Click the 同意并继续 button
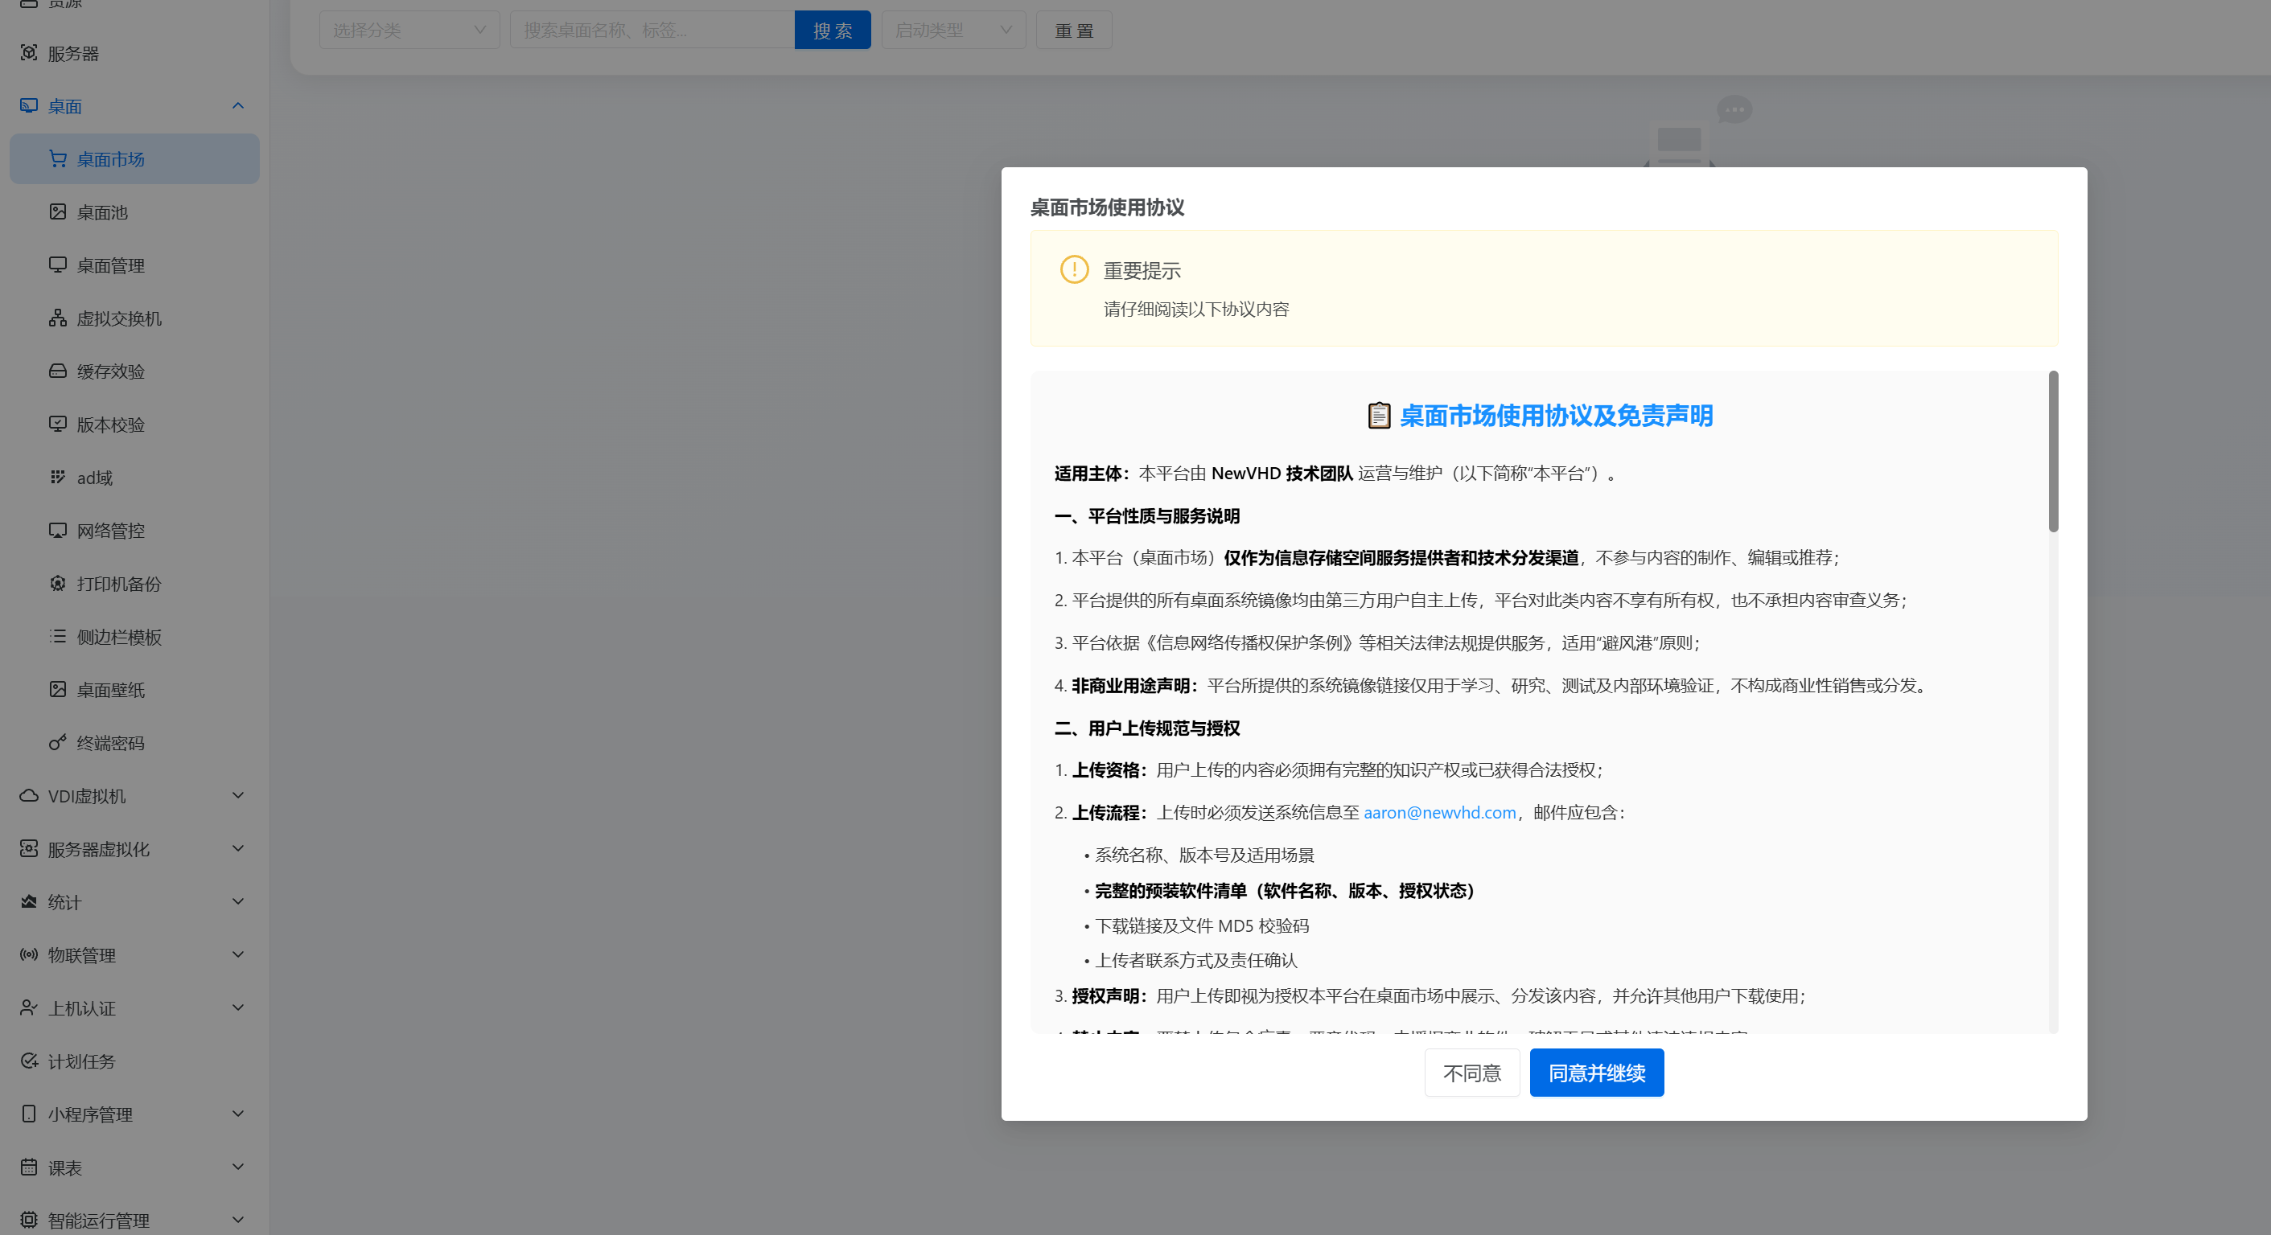The image size is (2271, 1235). coord(1596,1073)
